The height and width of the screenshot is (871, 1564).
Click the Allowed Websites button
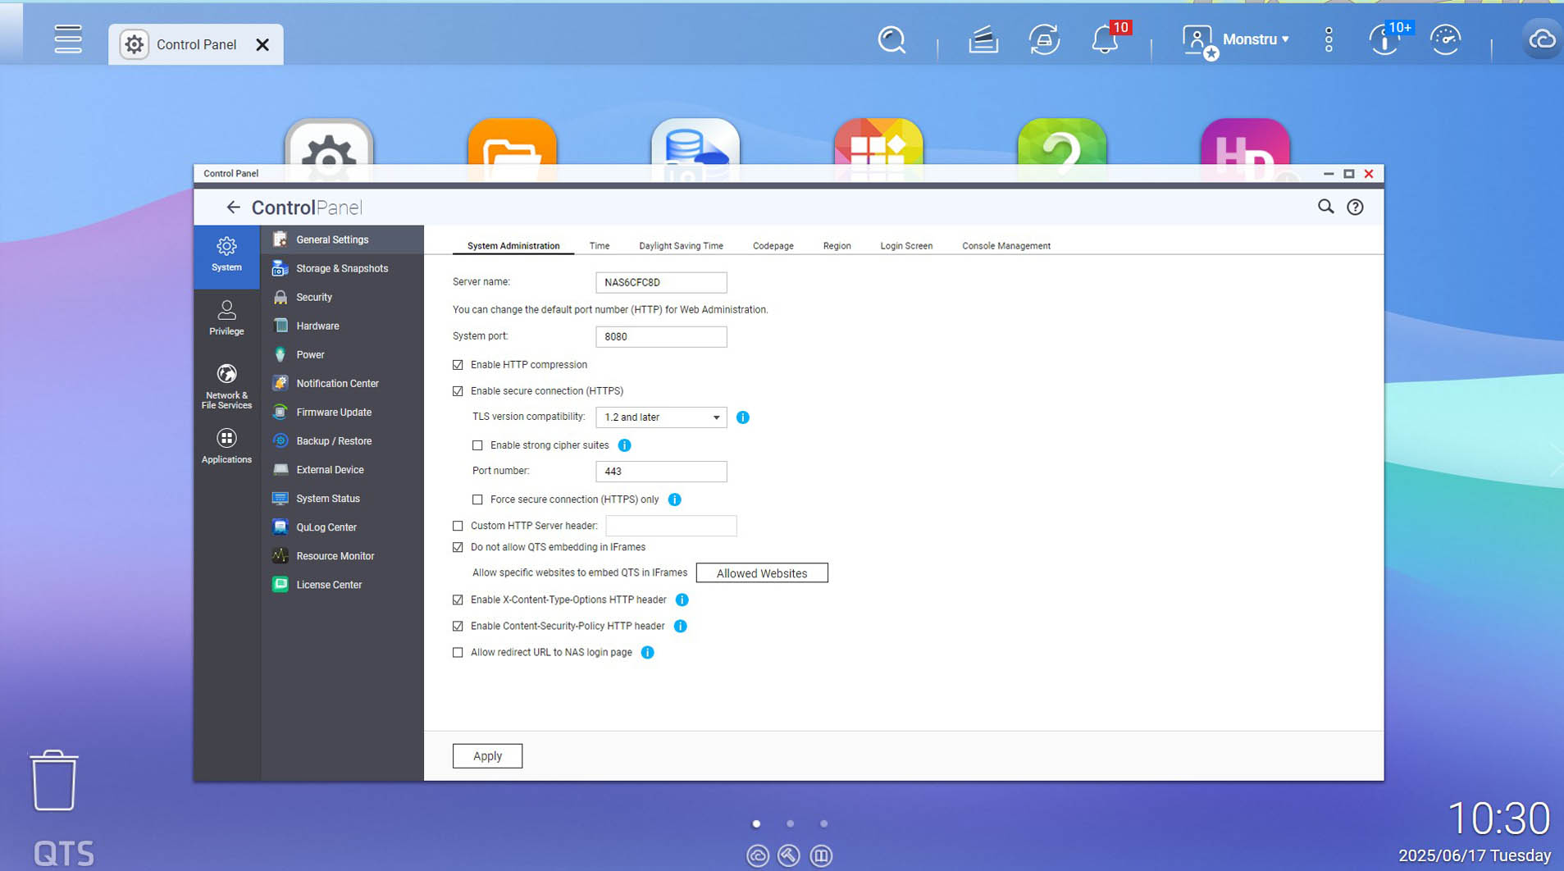click(762, 572)
